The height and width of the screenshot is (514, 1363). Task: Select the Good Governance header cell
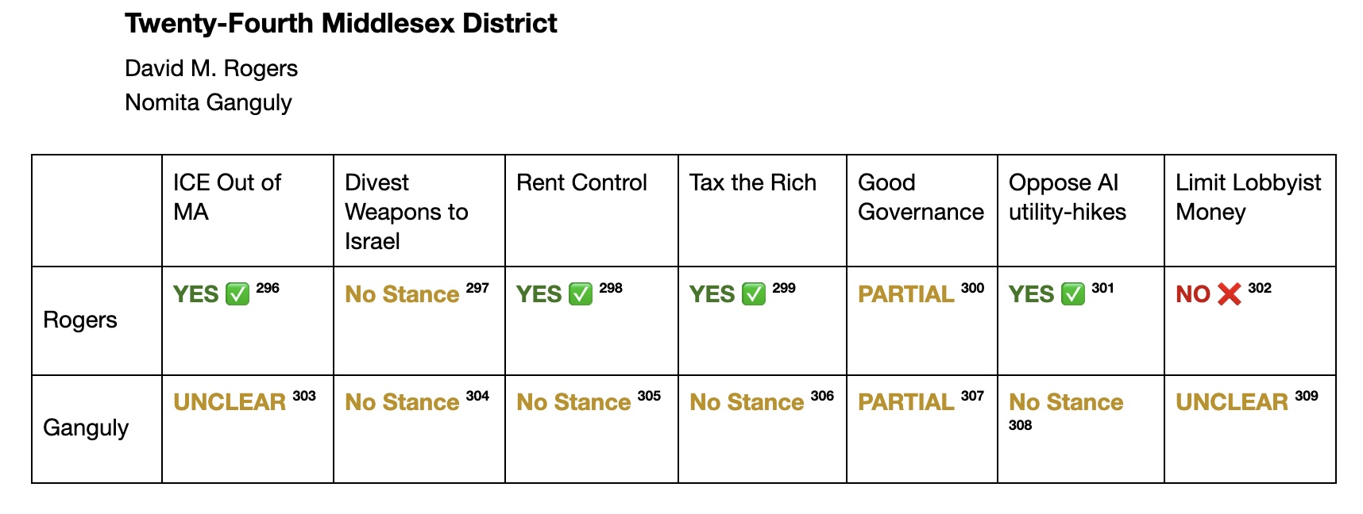922,211
